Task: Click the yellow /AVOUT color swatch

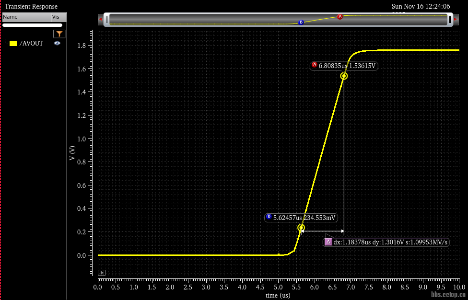Action: point(13,43)
